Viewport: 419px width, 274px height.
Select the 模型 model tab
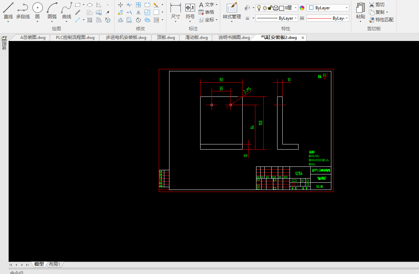39,264
